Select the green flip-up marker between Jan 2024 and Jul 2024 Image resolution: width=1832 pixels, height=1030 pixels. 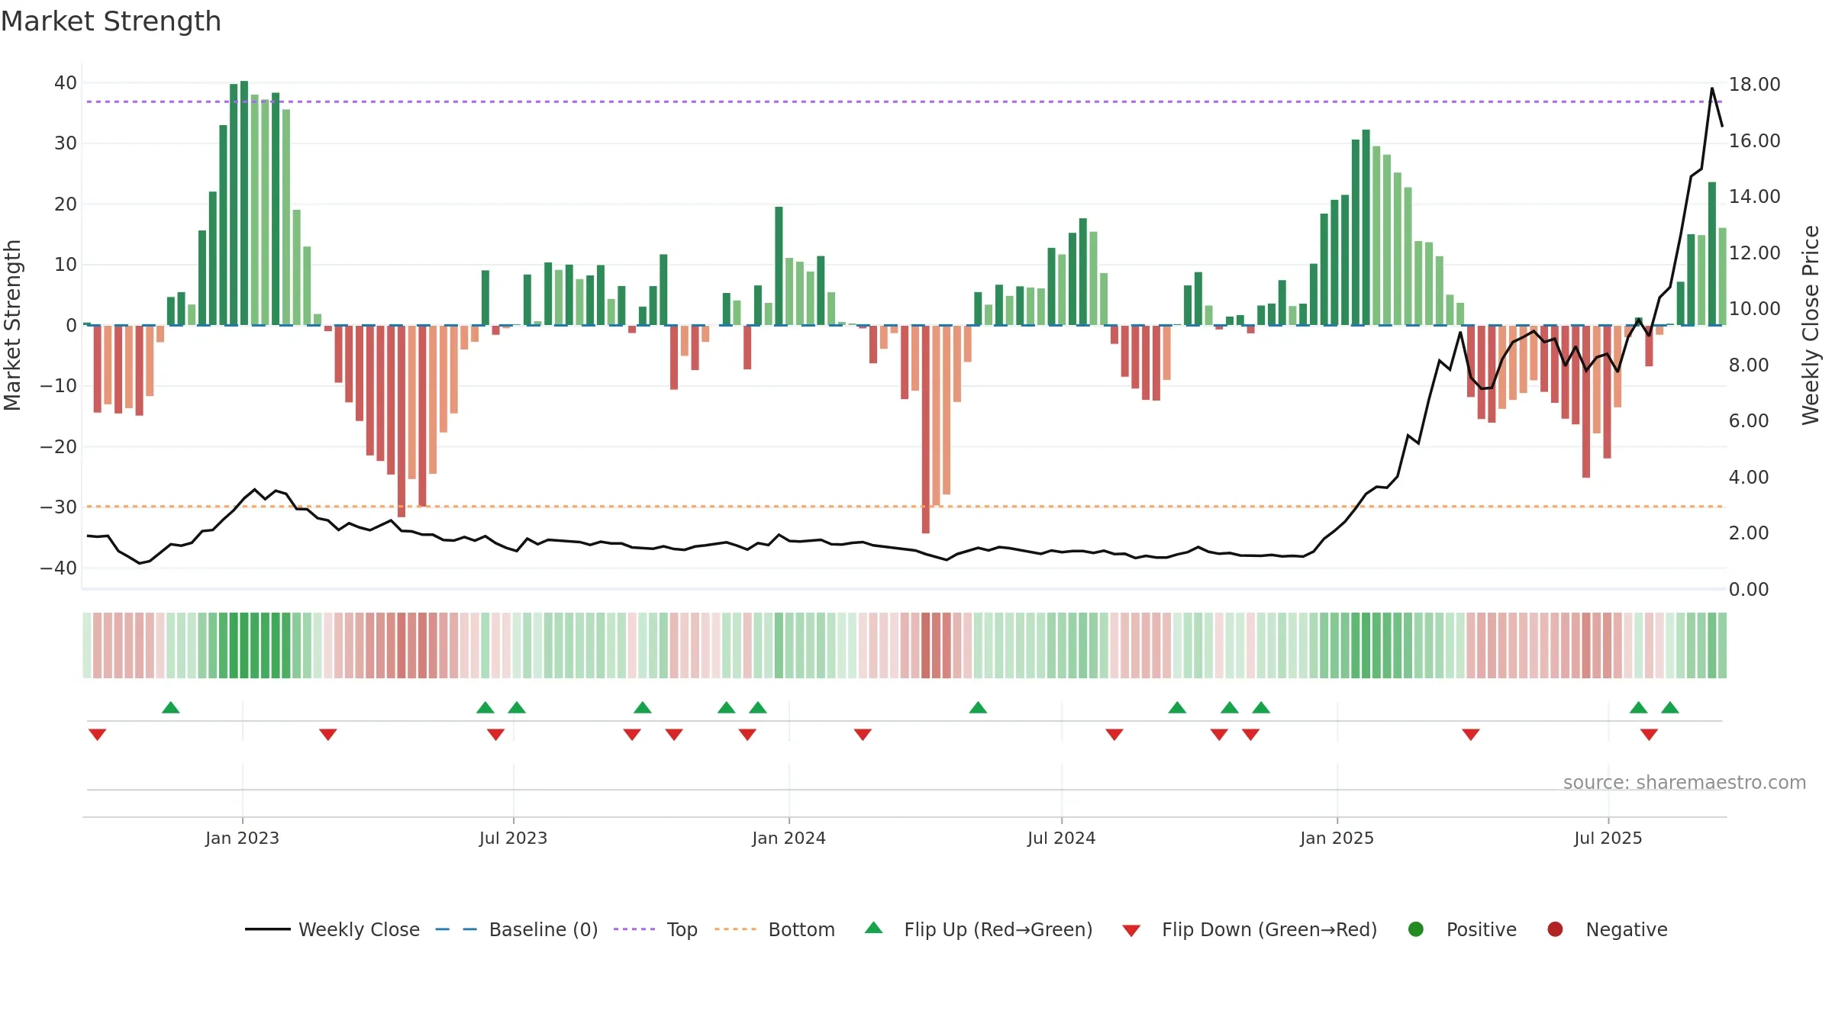tap(978, 707)
